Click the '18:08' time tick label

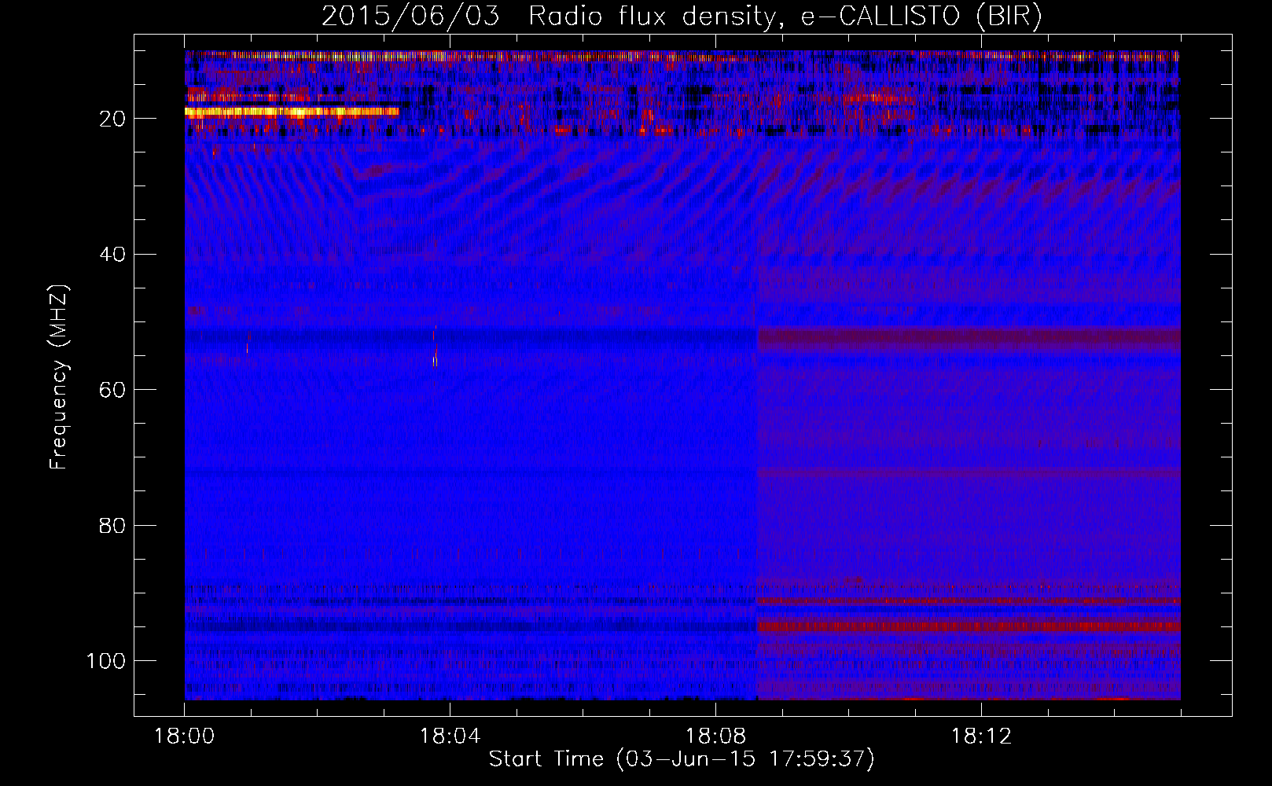(715, 736)
